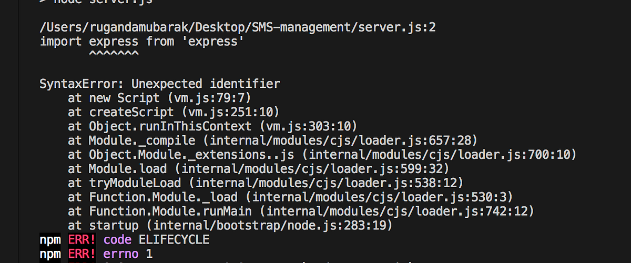631x263 pixels.
Task: Click the ELIFECYCLE error code text
Action: coord(174,240)
